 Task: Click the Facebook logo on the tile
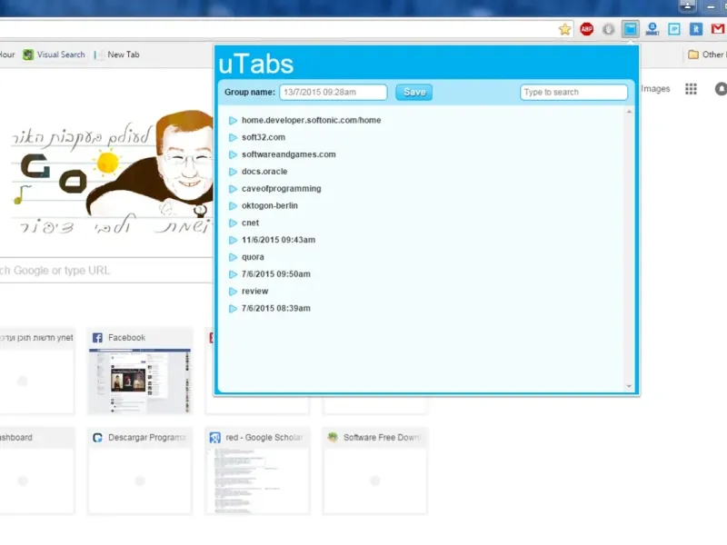(x=97, y=338)
